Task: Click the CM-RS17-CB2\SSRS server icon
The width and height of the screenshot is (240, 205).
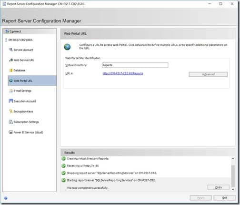Action: 6,40
